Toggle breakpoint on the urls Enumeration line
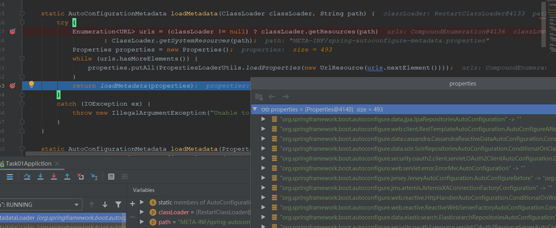Screen dimensions: 556x228 13,31
